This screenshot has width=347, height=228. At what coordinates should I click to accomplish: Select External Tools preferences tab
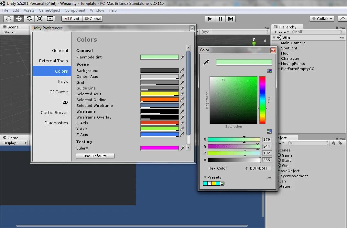coord(52,61)
